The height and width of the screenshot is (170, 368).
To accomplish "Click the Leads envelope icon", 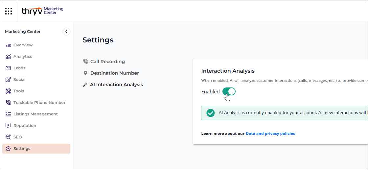I will click(8, 68).
